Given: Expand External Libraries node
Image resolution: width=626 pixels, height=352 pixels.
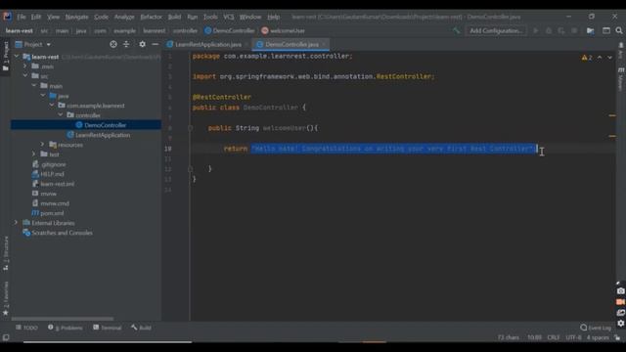Looking at the screenshot, I should [x=17, y=223].
